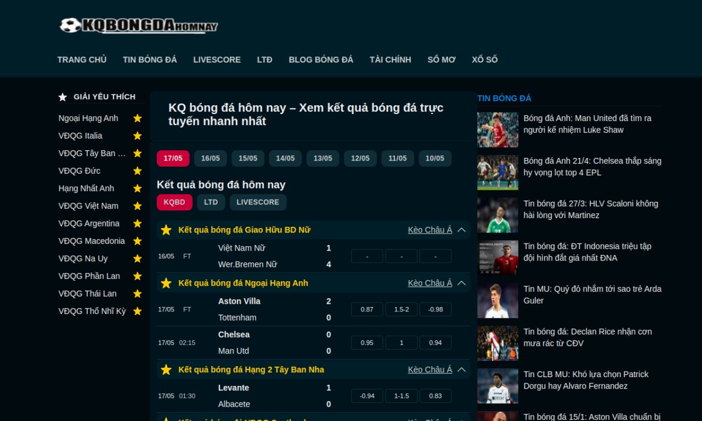Screen dimensions: 702x421
Task: Click the KQBONGDA homnay site logo
Action: 139,25
